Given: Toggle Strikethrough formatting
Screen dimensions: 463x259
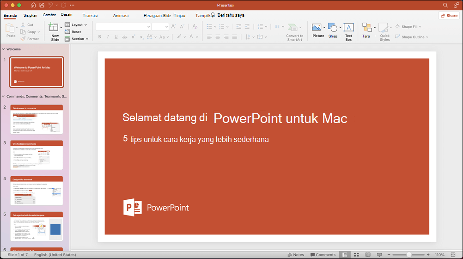Looking at the screenshot, I should (x=125, y=37).
